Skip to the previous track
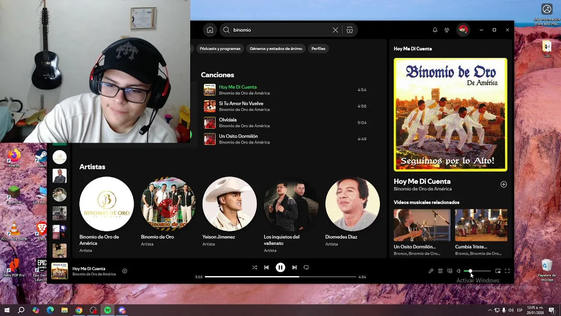 266,267
